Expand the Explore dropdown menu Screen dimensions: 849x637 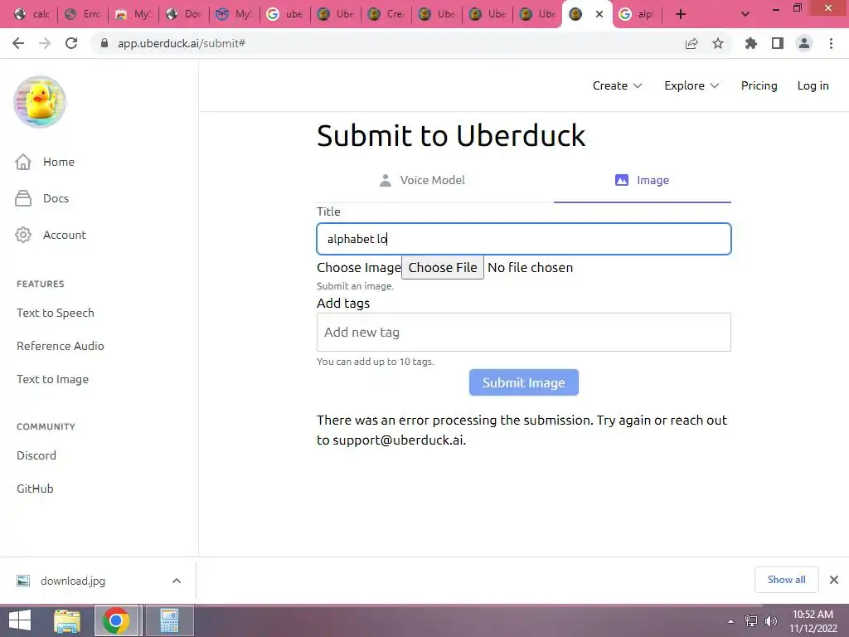click(691, 85)
